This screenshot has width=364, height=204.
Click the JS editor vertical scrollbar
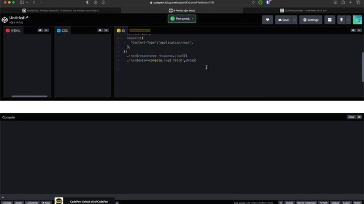click(x=363, y=67)
